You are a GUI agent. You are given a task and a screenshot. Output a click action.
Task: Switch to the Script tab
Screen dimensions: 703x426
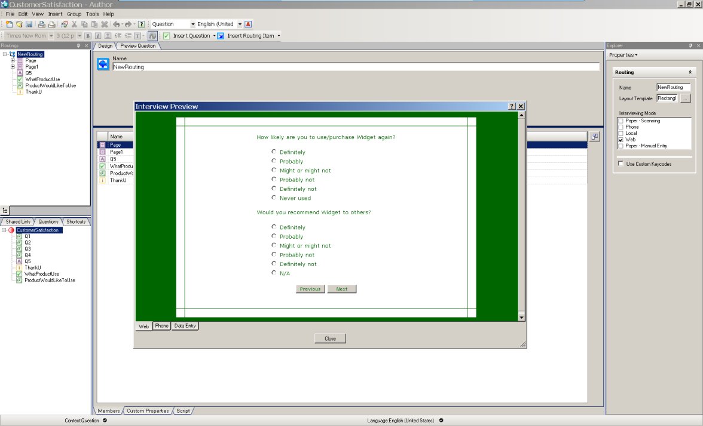tap(183, 410)
